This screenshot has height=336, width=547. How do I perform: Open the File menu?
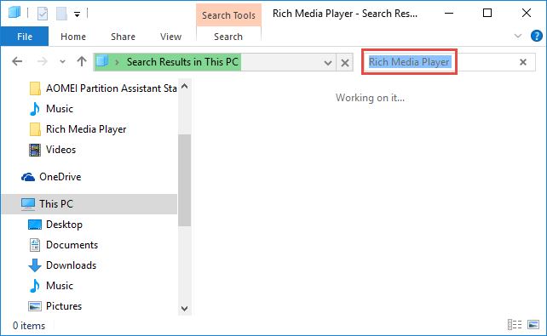tap(25, 37)
